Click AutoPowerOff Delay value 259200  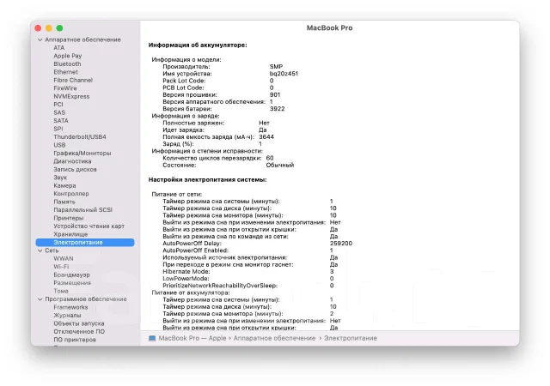coord(341,244)
